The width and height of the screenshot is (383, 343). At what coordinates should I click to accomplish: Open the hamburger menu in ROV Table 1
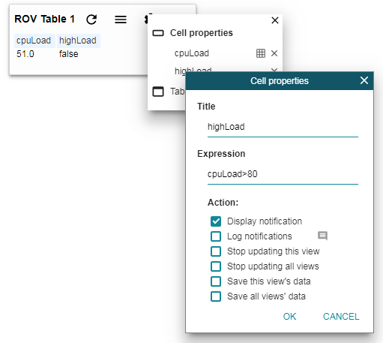121,20
